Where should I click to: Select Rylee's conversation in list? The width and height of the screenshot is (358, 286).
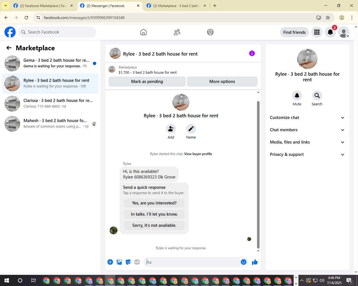pyautogui.click(x=50, y=84)
